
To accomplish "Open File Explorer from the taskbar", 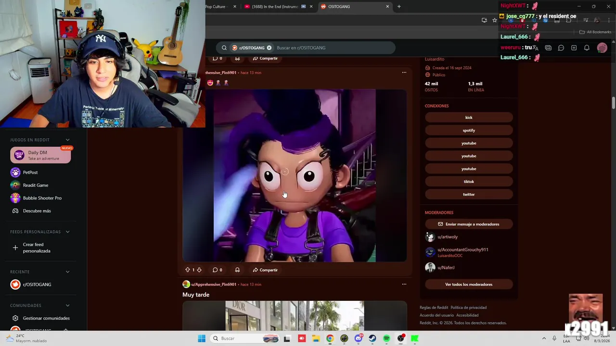I will pos(316,338).
